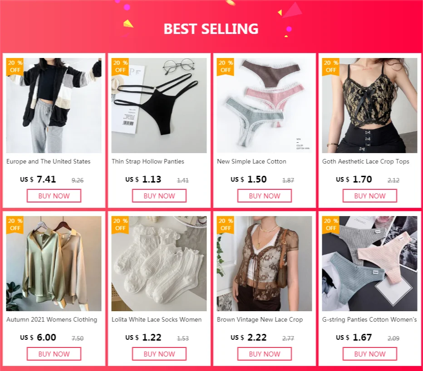
Task: Click BUY NOW for New Simple Lace Cotton
Action: pos(264,196)
